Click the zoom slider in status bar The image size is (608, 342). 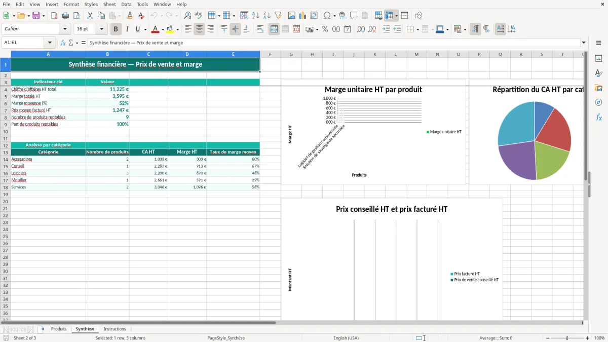click(566, 338)
